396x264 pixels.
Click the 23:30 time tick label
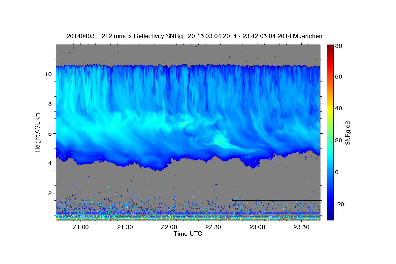[301, 227]
